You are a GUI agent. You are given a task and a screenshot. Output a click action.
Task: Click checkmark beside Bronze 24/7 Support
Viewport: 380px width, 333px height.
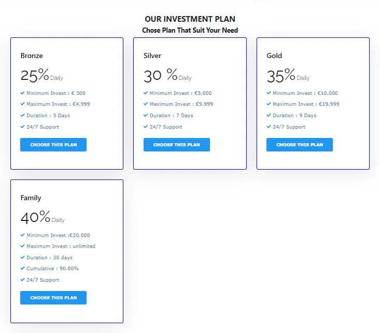click(x=23, y=127)
